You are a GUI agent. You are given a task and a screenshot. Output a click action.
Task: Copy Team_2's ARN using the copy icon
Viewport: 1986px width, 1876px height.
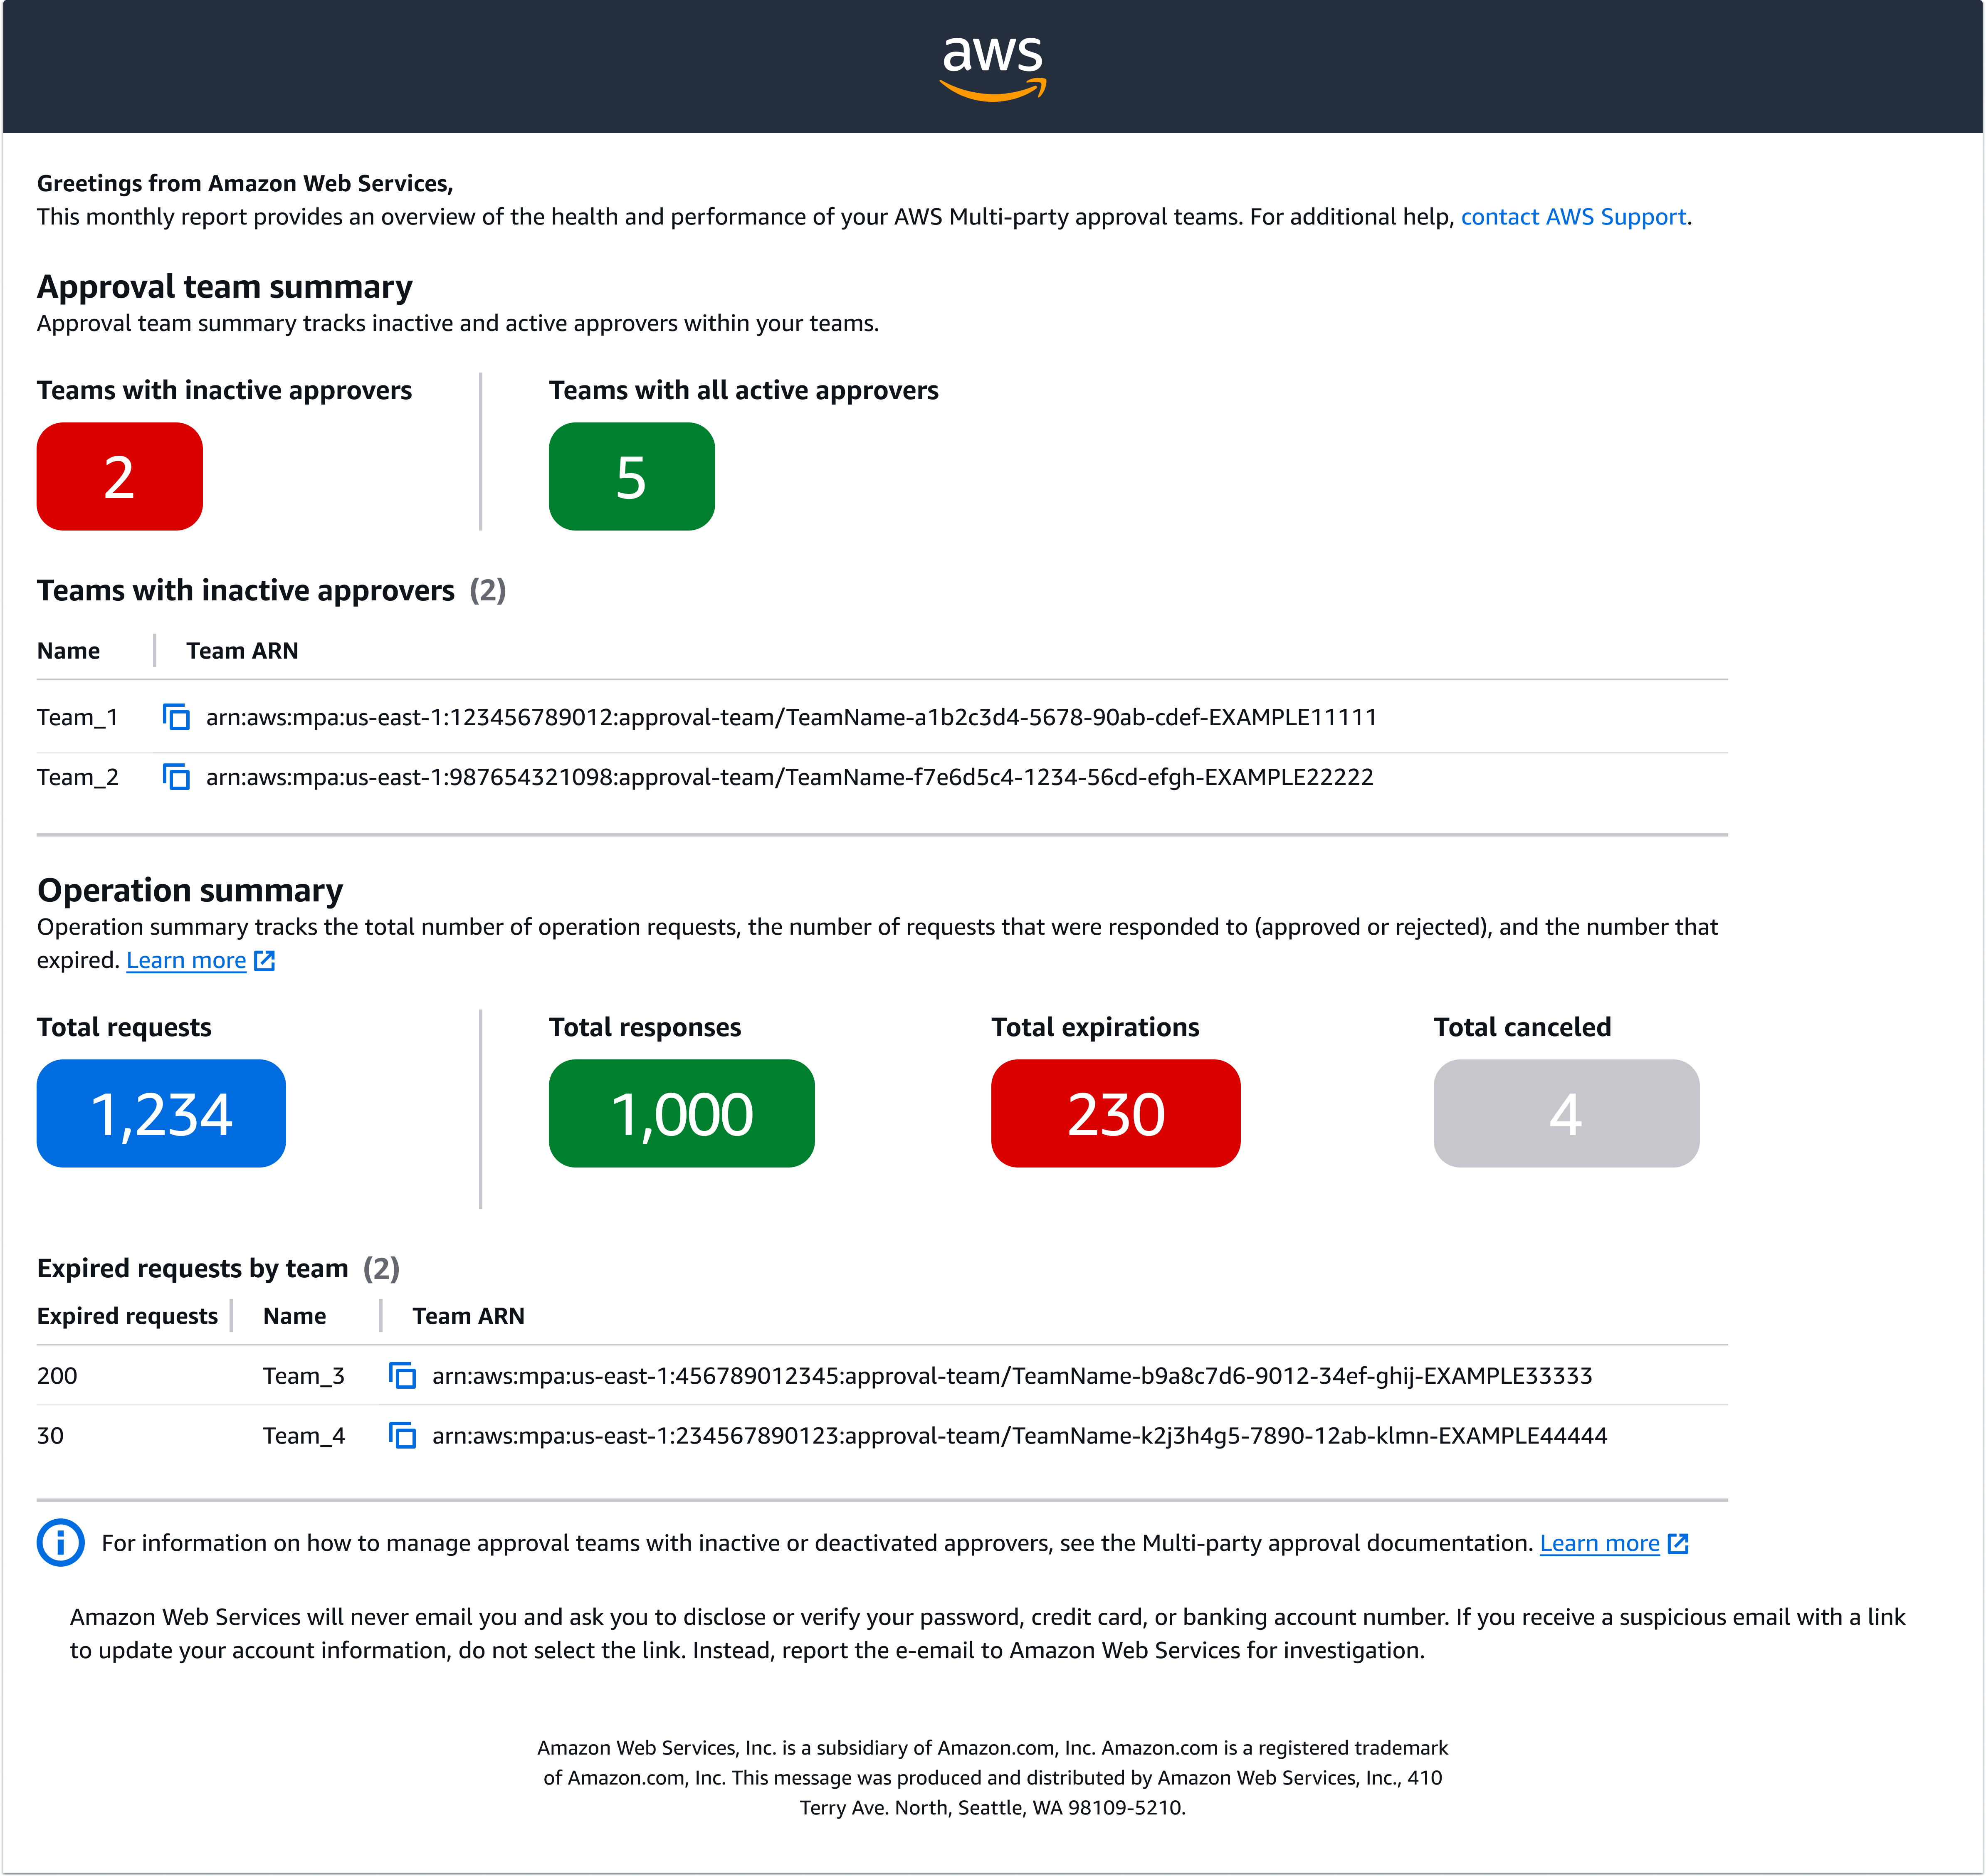pyautogui.click(x=176, y=777)
